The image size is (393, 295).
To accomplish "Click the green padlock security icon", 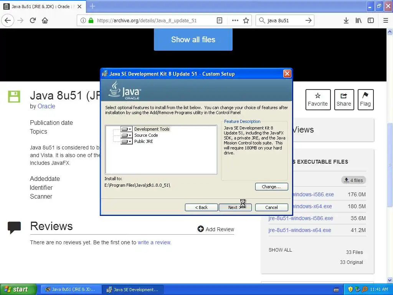I will (x=91, y=20).
